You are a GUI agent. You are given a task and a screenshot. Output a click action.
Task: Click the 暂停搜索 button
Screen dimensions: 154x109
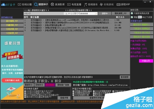[125, 77]
